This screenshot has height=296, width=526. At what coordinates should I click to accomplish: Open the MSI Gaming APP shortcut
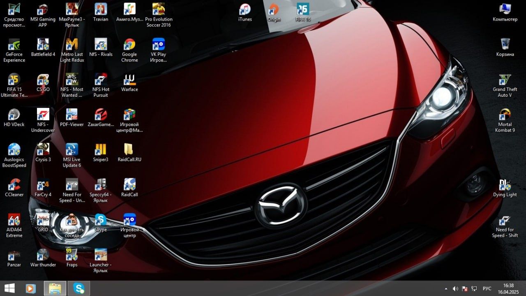click(43, 15)
